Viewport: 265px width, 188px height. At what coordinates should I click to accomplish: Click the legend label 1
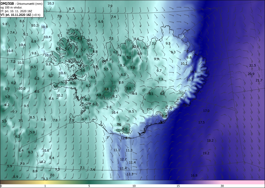coord(45,186)
